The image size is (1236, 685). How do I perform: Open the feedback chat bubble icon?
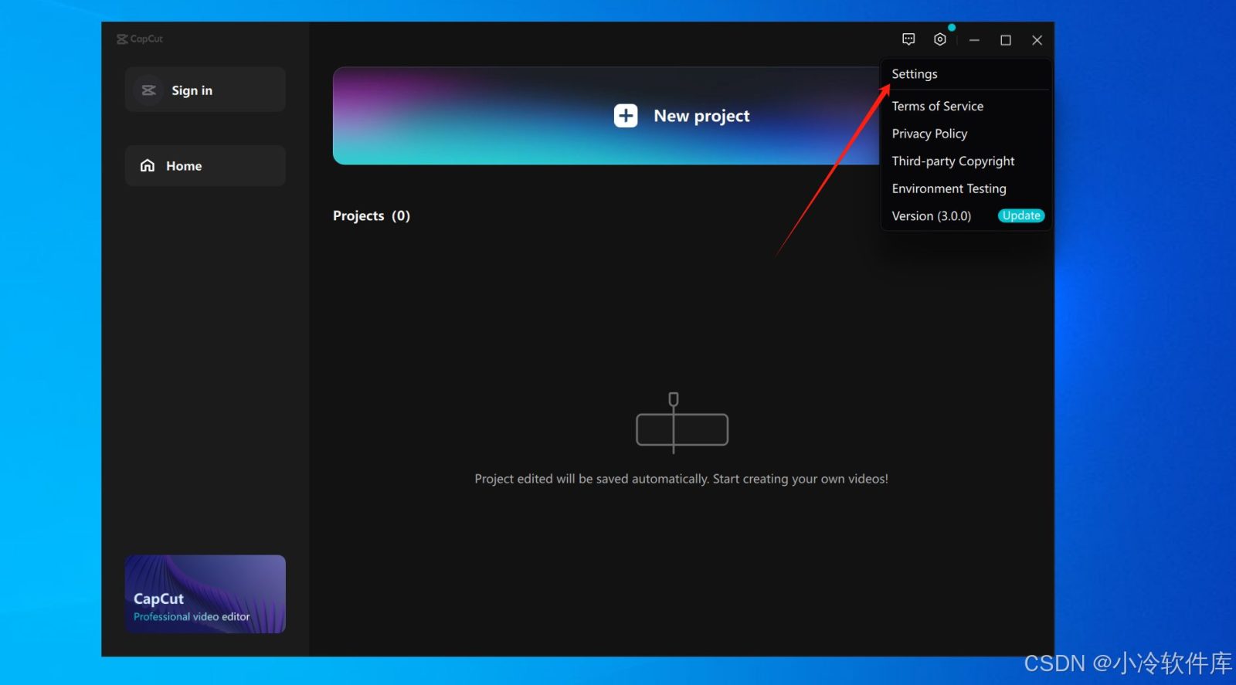(908, 39)
